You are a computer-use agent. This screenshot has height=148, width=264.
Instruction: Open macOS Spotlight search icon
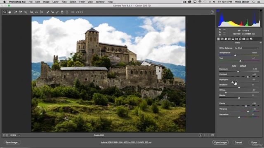[253, 2]
